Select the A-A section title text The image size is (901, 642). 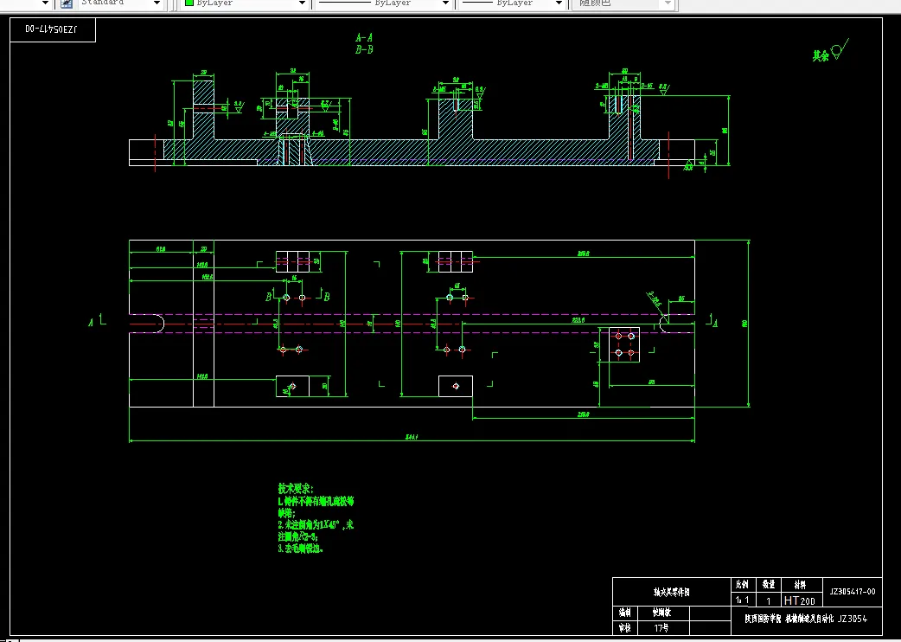[x=364, y=38]
